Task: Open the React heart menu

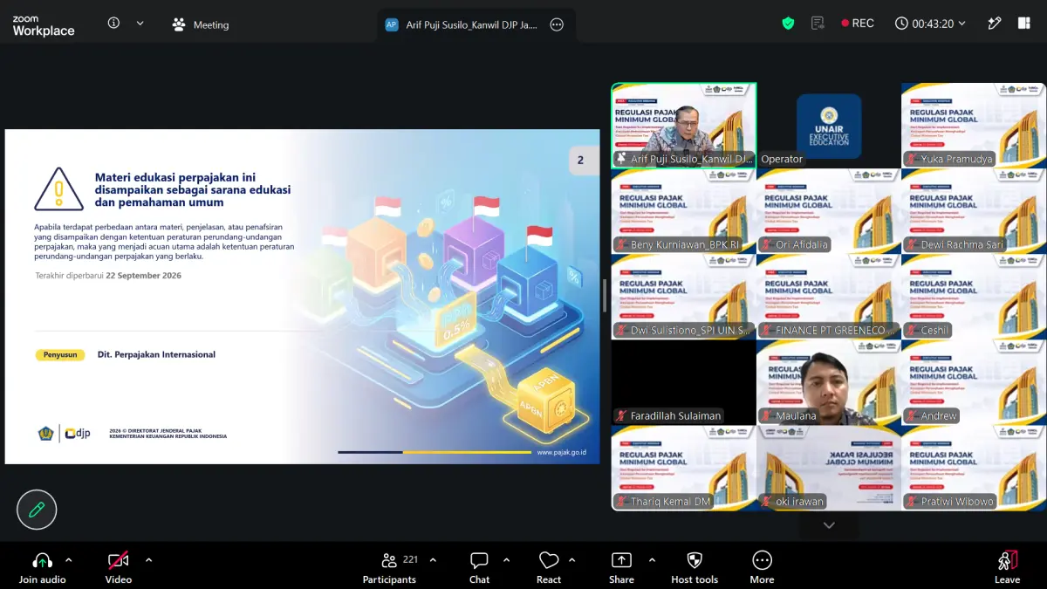Action: click(549, 567)
